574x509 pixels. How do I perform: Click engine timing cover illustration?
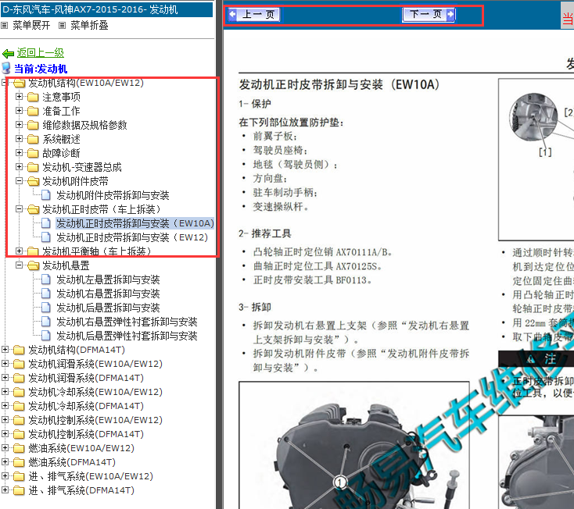click(x=354, y=445)
